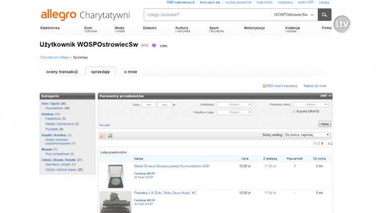Open the Firma category menu
This screenshot has height=213, width=379.
[x=326, y=28]
